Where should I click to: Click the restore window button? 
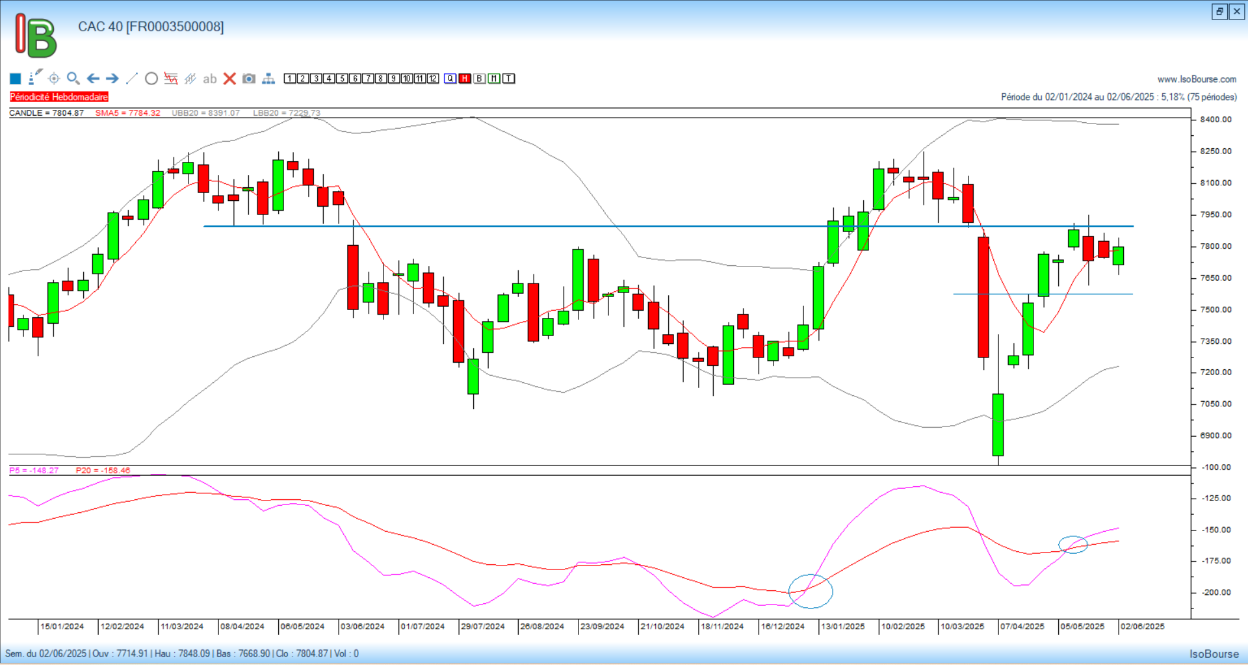[1219, 12]
